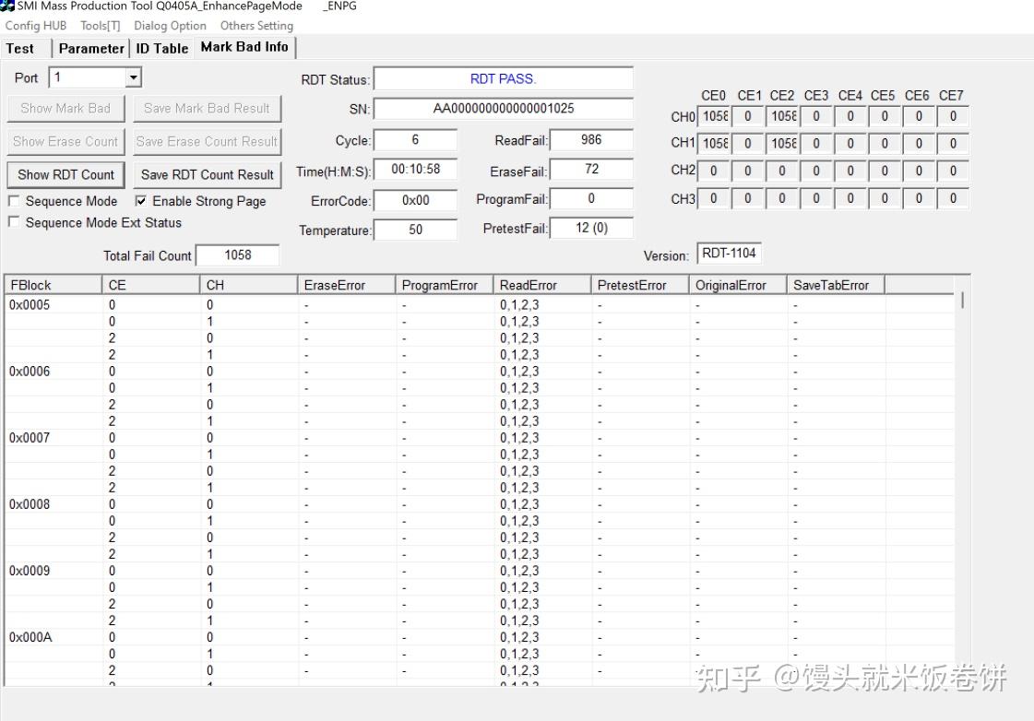Click the CH1 CE0 count cell
1034x721 pixels.
coord(714,144)
